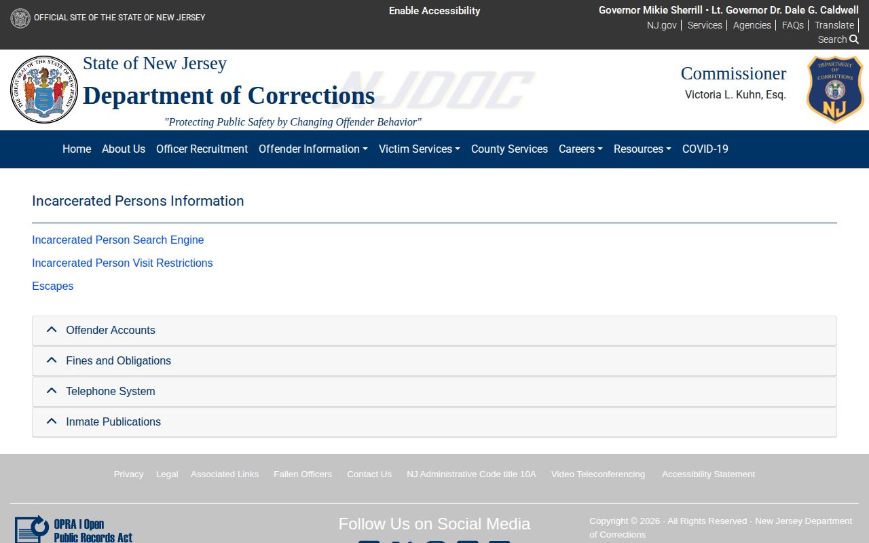Go to Home in the navigation bar
Viewport: 869px width, 543px height.
pos(77,149)
